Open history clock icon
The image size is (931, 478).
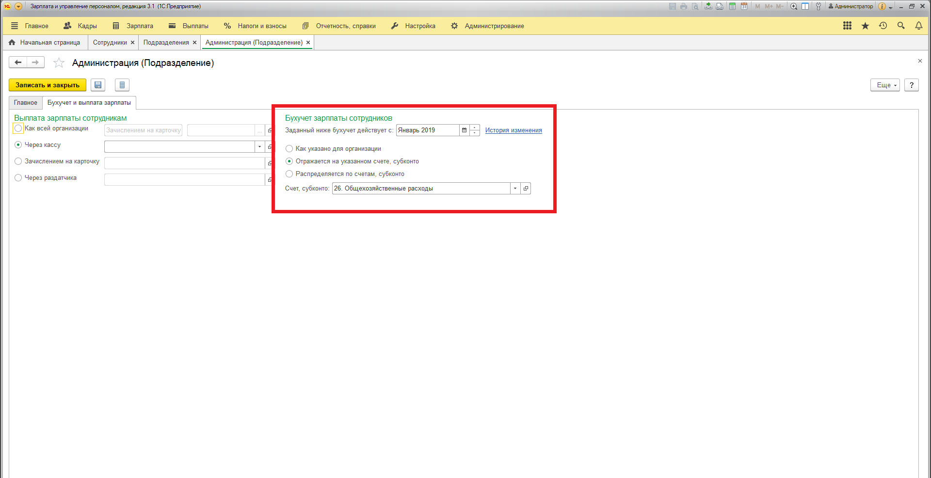[x=883, y=26]
